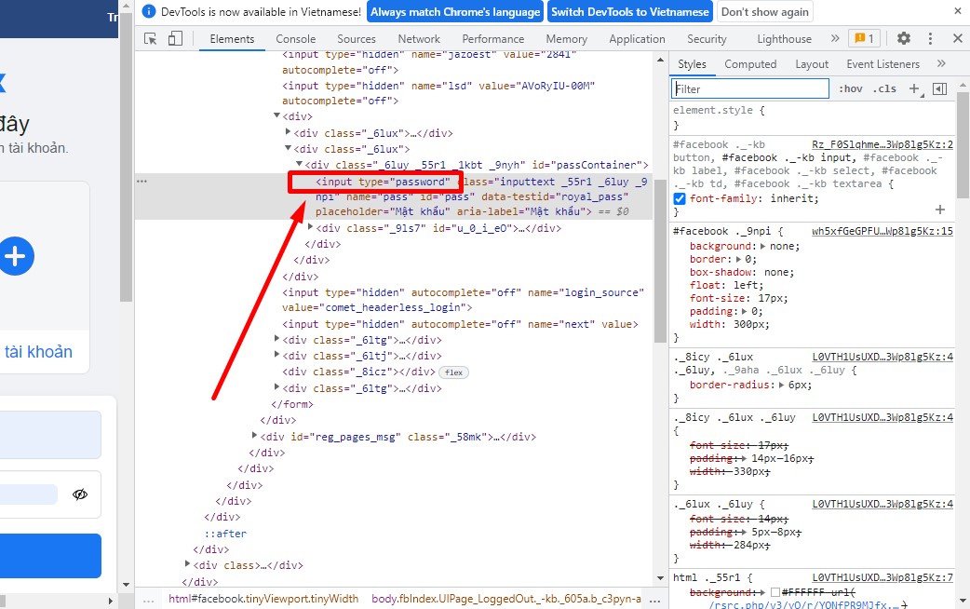Select the hidden input named login_source

click(463, 300)
